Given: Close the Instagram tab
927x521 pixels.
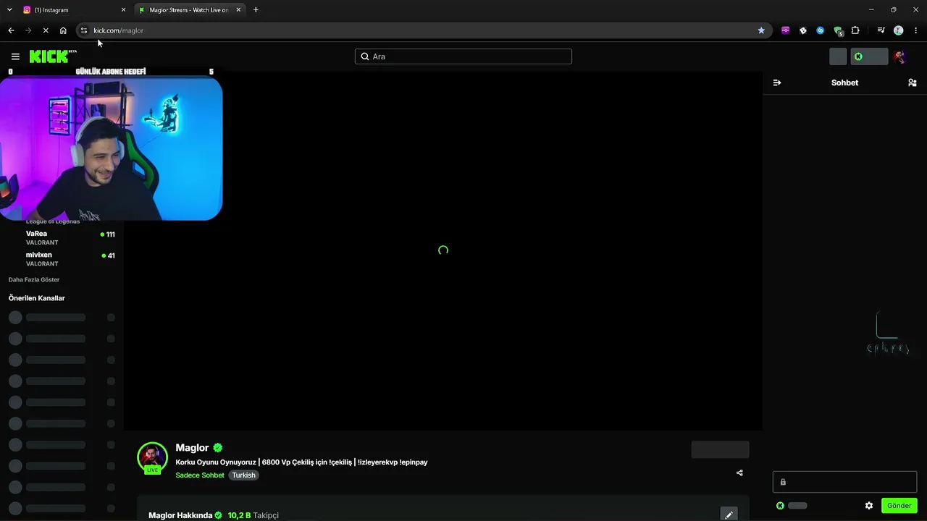Looking at the screenshot, I should pos(123,10).
